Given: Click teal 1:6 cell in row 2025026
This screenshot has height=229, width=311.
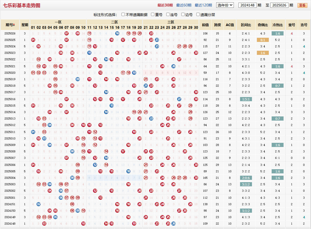Looking at the screenshot, I should click(x=278, y=33).
